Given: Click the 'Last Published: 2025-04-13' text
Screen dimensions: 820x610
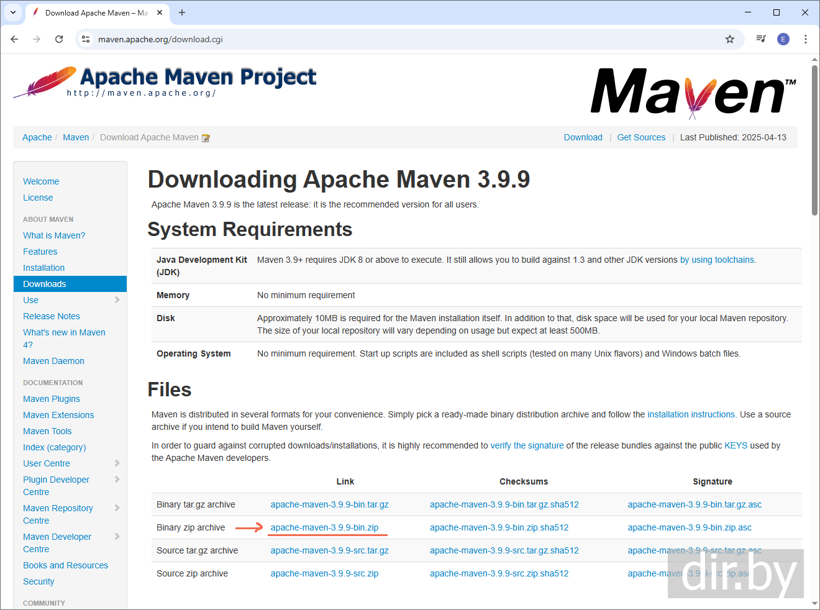Looking at the screenshot, I should click(x=733, y=137).
